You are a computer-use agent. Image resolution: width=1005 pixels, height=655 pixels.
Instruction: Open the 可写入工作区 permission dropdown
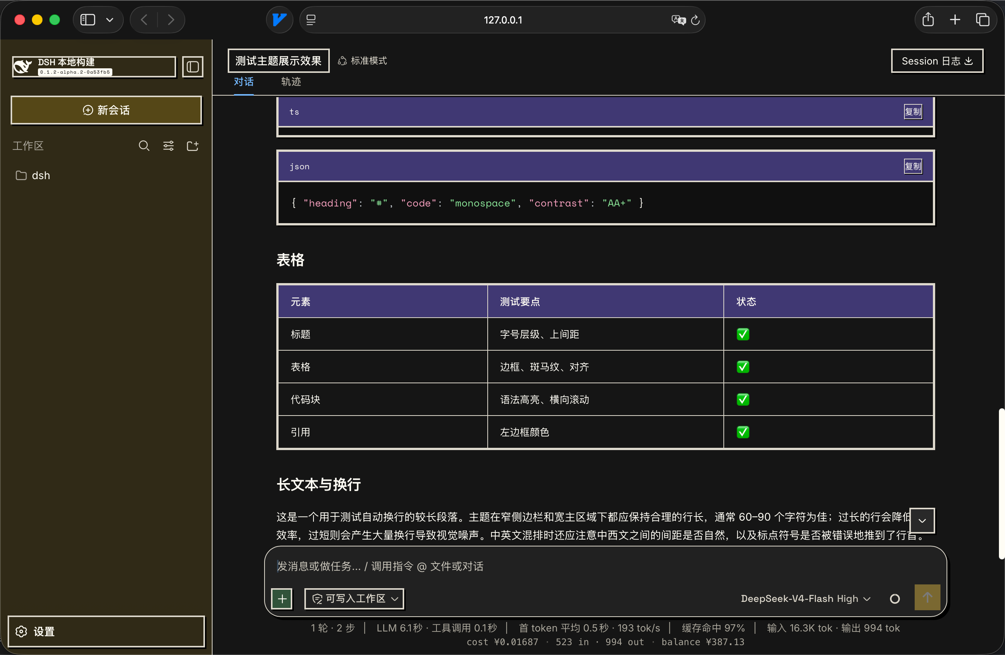click(354, 598)
